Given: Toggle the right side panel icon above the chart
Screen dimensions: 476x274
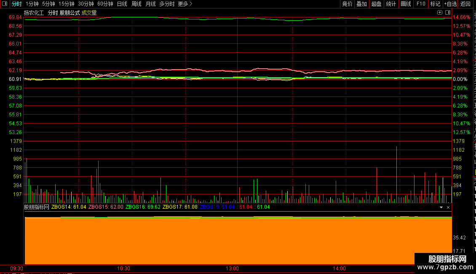Looking at the screenshot, I should tap(448, 13).
